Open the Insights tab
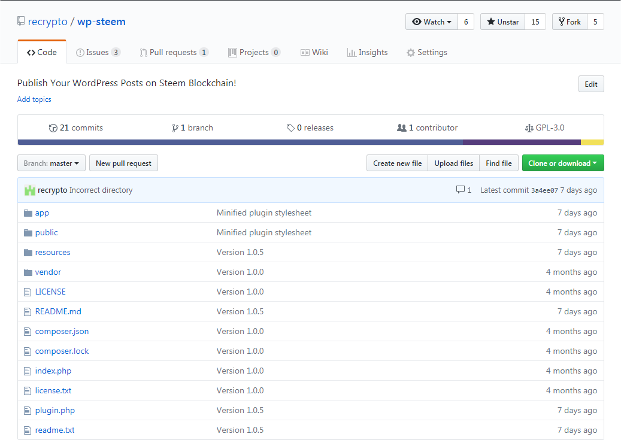Viewport: 621px width, 446px height. (368, 52)
